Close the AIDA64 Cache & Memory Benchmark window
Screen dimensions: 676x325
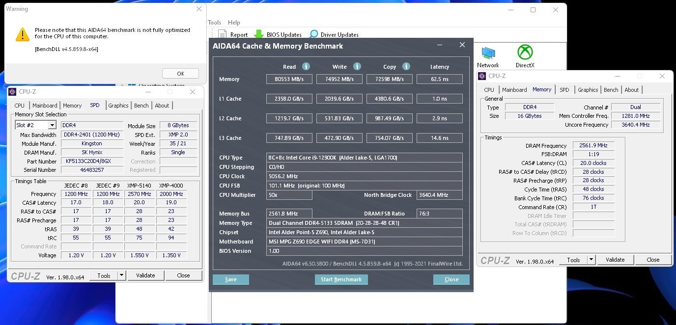[x=462, y=45]
